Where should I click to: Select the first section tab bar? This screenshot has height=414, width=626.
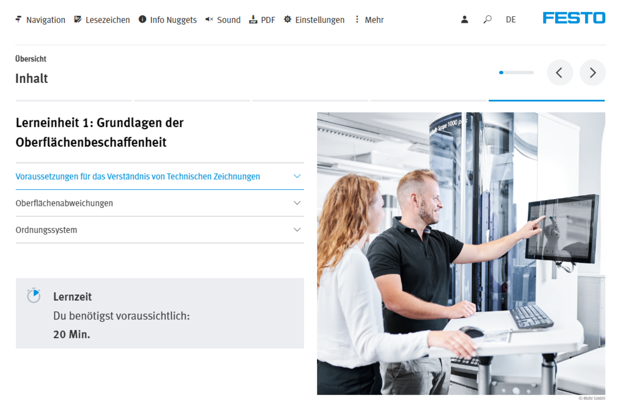point(73,100)
